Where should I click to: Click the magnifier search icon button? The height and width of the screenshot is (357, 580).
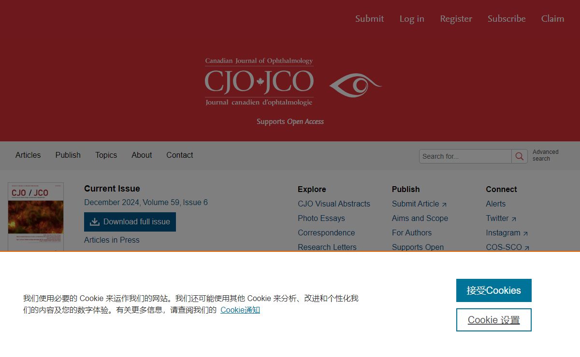coord(520,156)
